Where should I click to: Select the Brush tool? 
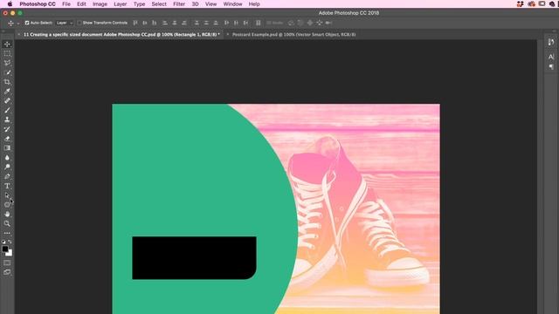pos(7,111)
